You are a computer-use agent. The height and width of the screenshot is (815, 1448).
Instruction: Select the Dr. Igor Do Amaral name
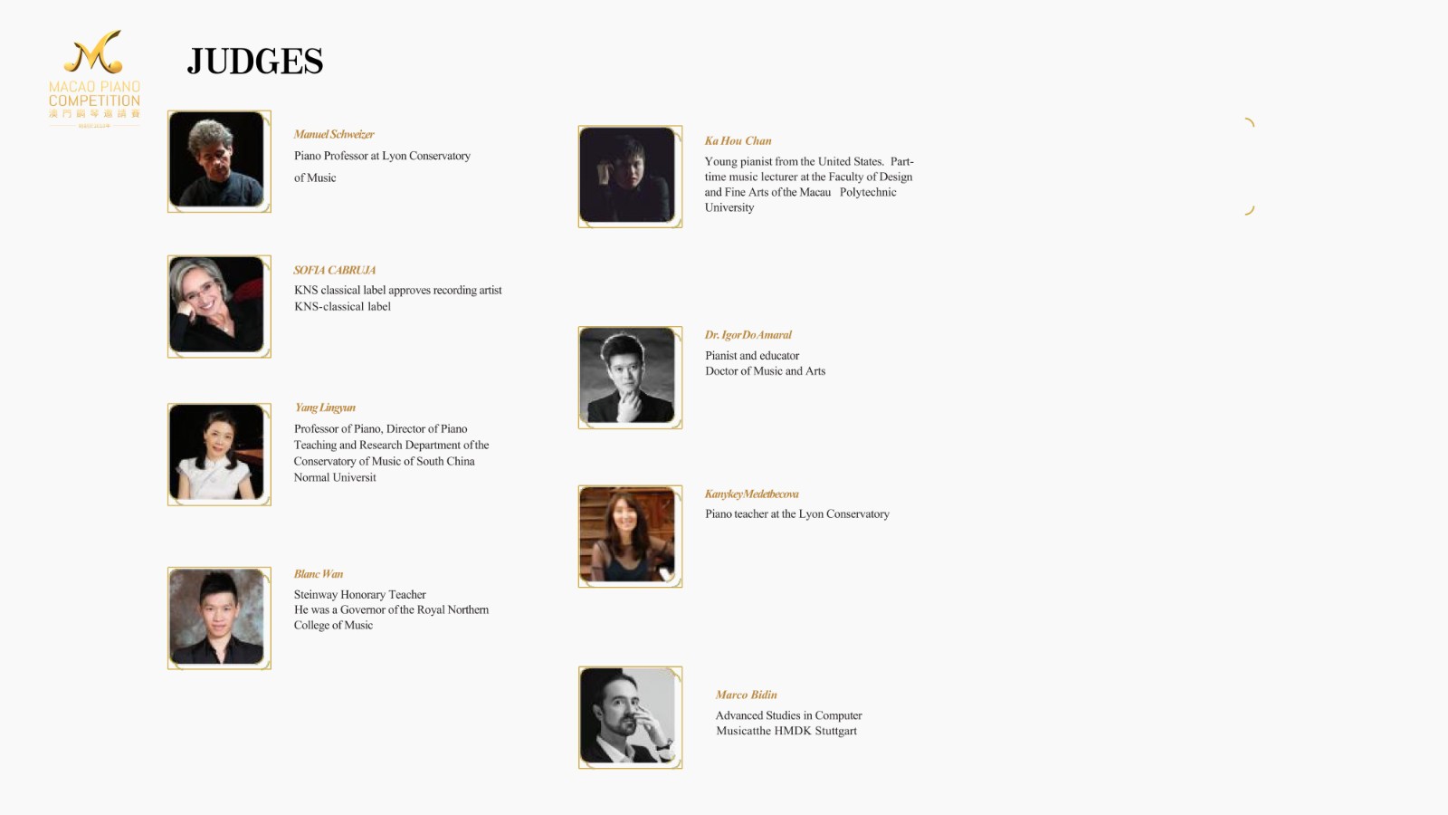[748, 335]
